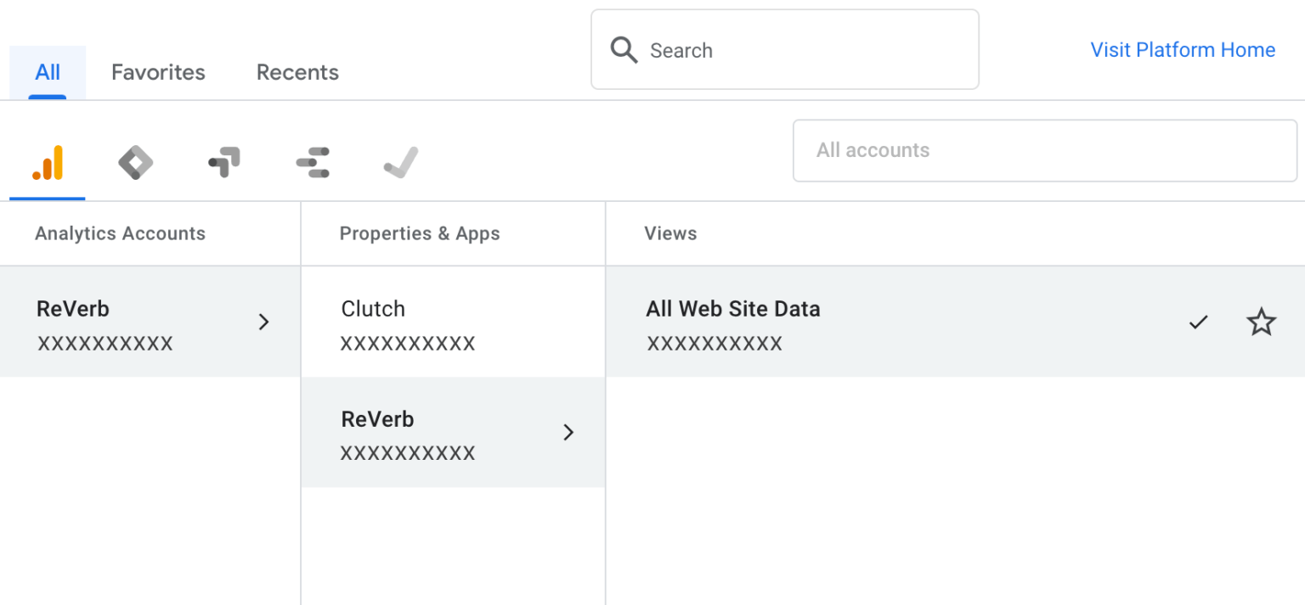The height and width of the screenshot is (605, 1305).
Task: Click the checkmark next to All Web Site Data
Action: pyautogui.click(x=1198, y=322)
